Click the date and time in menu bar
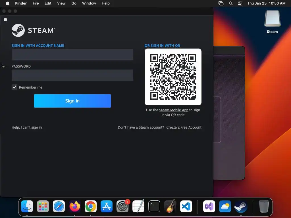Viewport: 291px width, 218px height. pos(266,3)
